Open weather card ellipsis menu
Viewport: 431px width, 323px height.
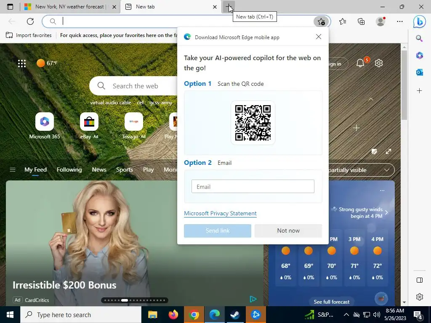(382, 191)
